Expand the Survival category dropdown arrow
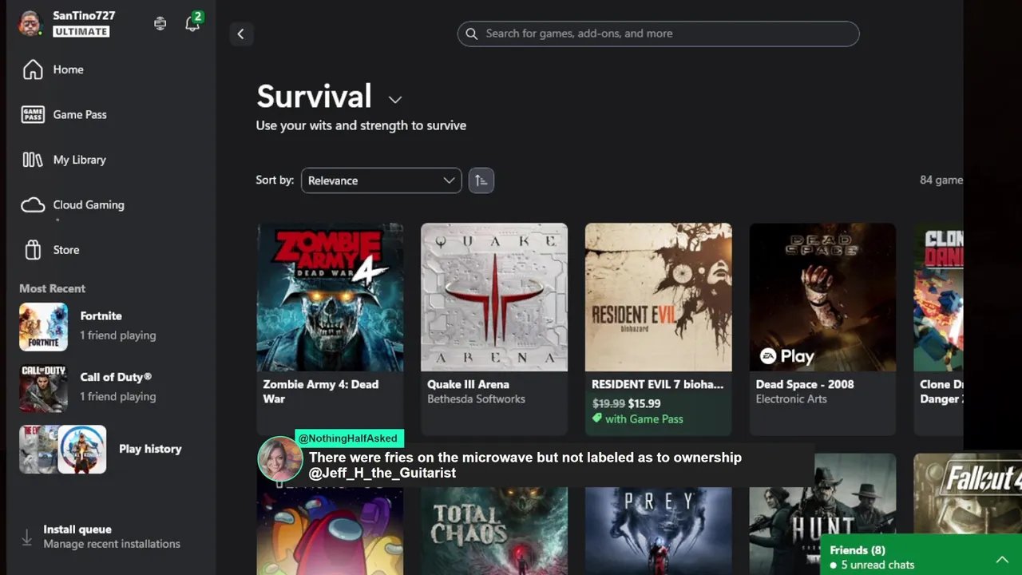 tap(395, 100)
